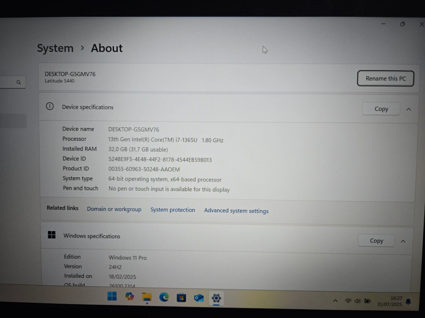Click edition value Windows 11 Pro
This screenshot has height=318, width=425.
point(127,258)
